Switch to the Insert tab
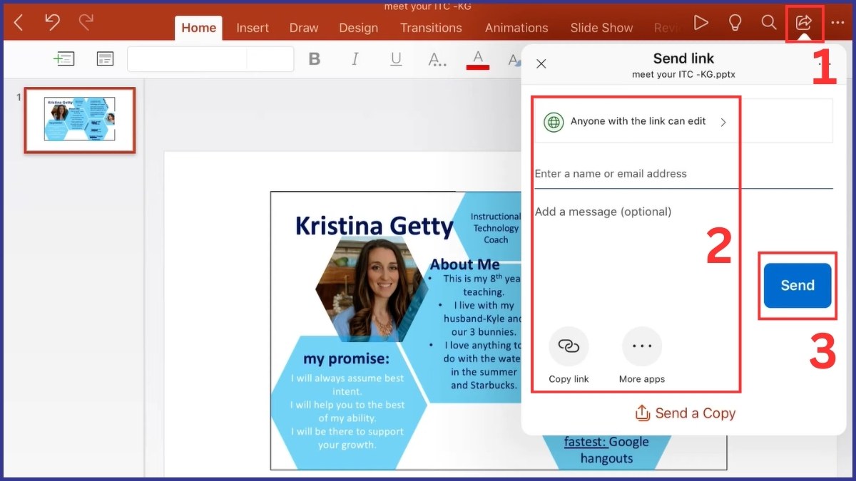856x481 pixels. click(253, 28)
